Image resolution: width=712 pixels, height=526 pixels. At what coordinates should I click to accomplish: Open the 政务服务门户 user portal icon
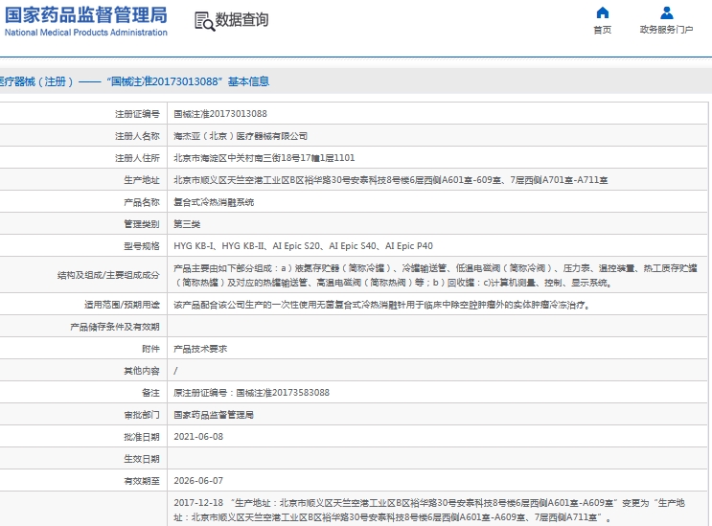(666, 12)
